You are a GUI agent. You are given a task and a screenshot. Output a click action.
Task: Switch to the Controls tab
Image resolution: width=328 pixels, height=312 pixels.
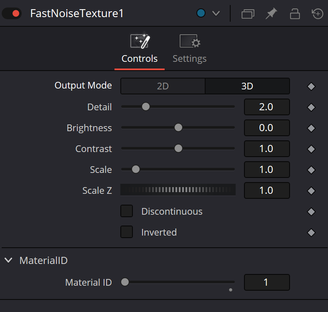140,49
